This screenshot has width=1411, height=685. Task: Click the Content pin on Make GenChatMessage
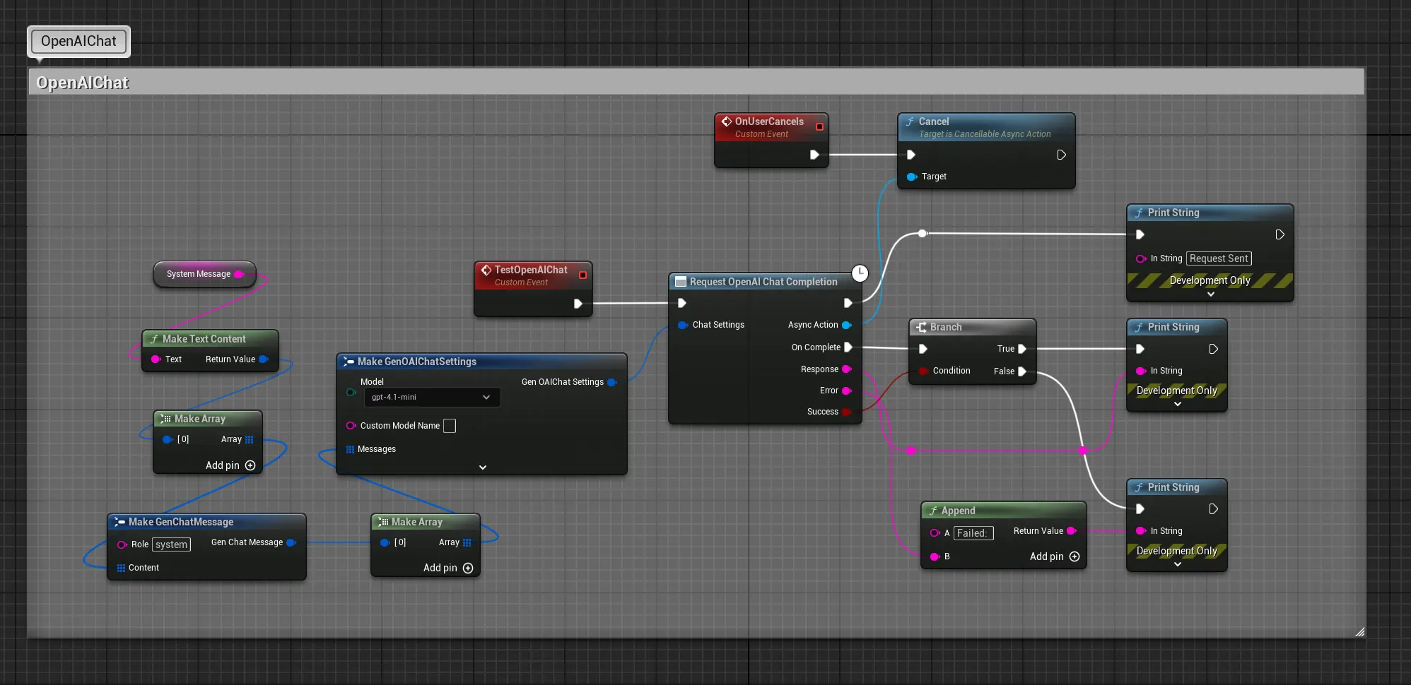click(121, 568)
